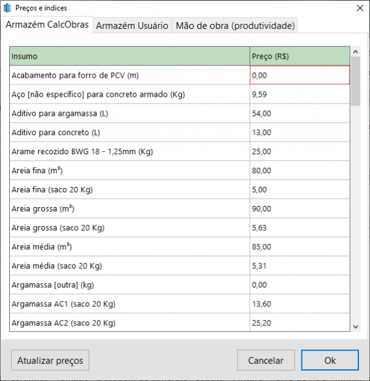Click the vertical scrollbar thumb
370x381 pixels.
coord(355,80)
